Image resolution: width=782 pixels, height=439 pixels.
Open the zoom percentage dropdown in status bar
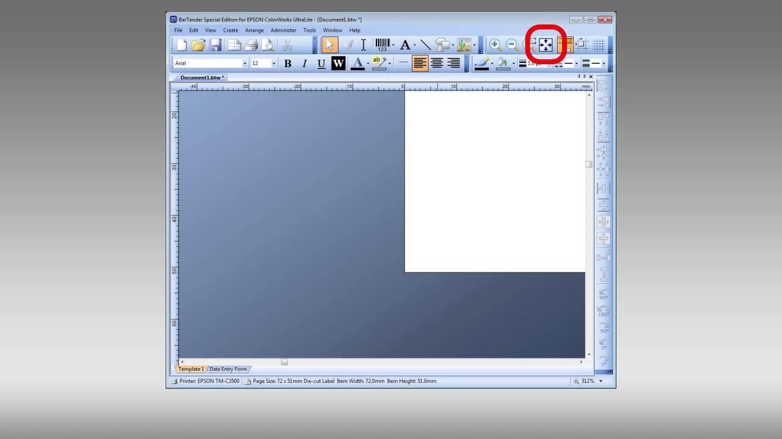[x=601, y=381]
